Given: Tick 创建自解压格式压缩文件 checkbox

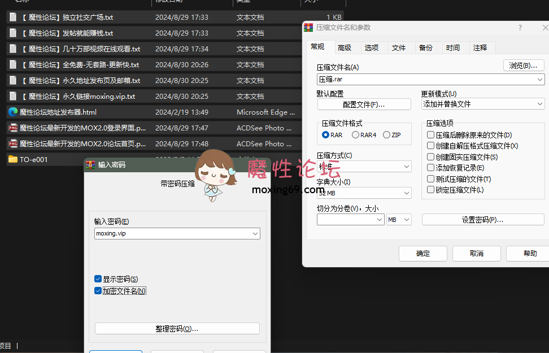Looking at the screenshot, I should (430, 146).
